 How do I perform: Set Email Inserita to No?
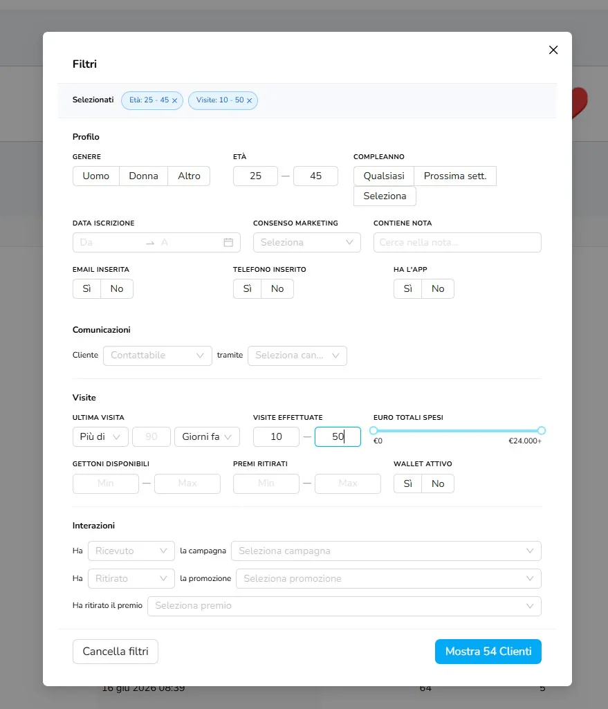(117, 289)
